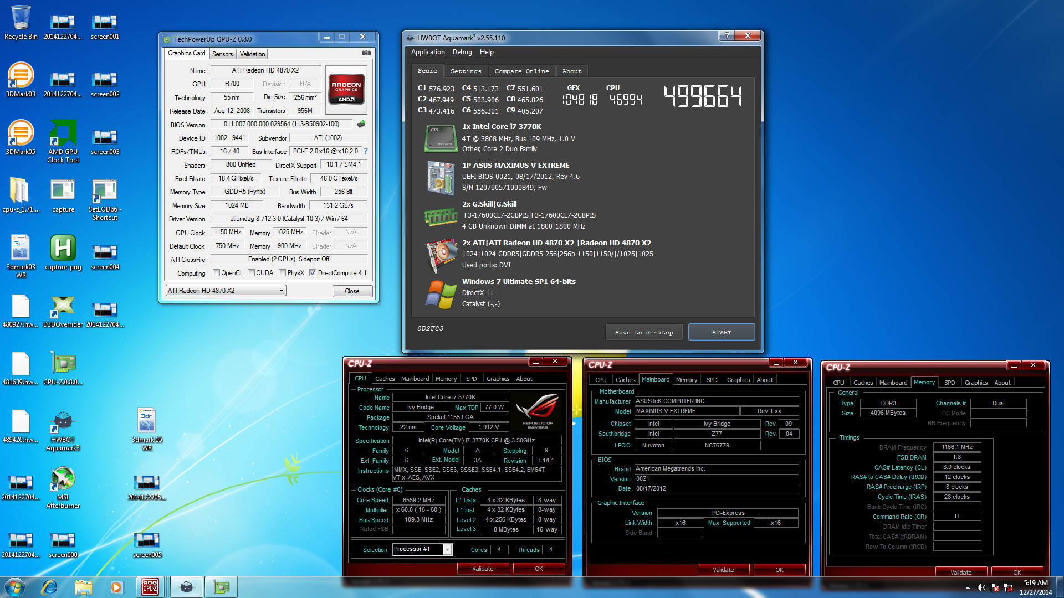
Task: Switch to the Sensors tab in GPU-Z
Action: click(222, 54)
